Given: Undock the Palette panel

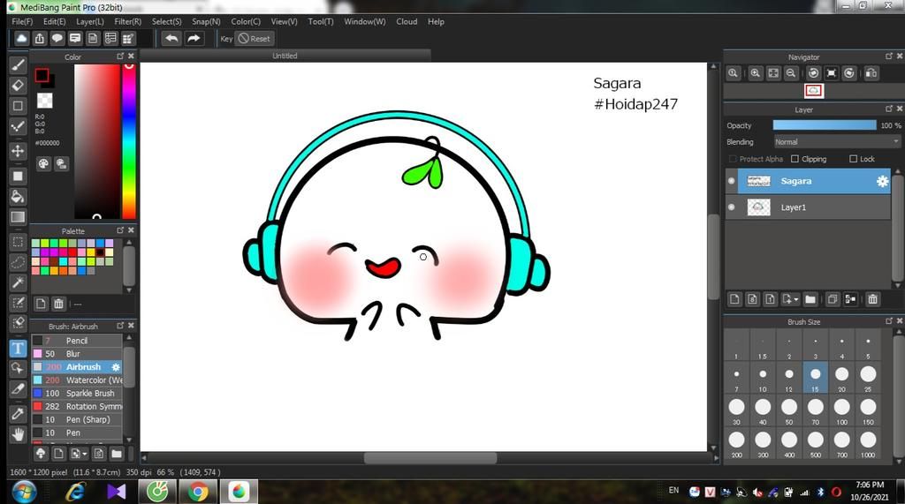Looking at the screenshot, I should point(120,230).
